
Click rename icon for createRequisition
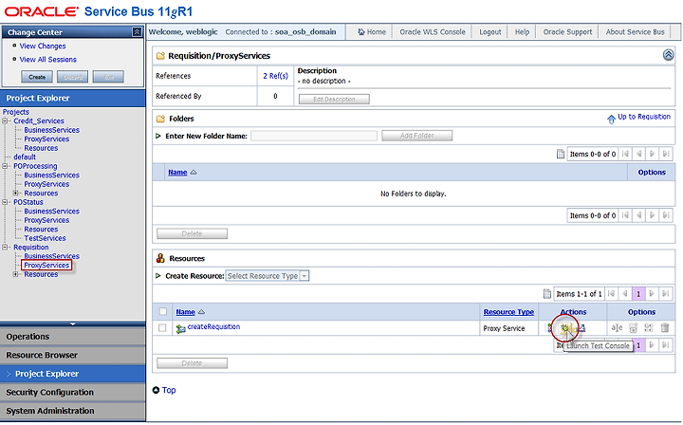pyautogui.click(x=617, y=328)
